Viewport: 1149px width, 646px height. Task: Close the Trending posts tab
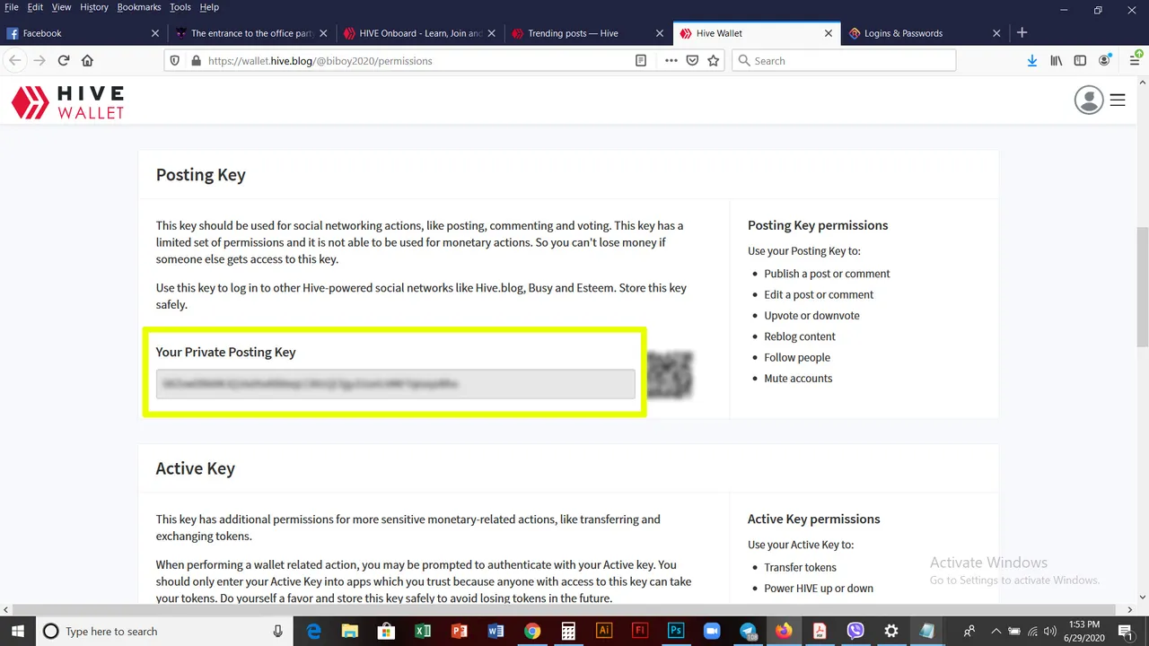click(660, 33)
